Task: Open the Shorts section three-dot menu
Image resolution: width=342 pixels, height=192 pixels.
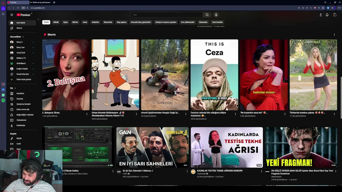Action: point(334,35)
